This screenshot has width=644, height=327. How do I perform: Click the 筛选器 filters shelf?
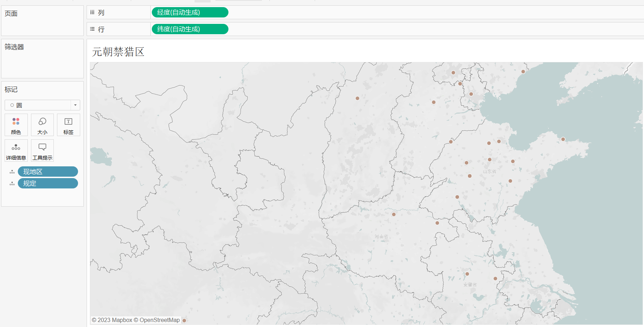tap(42, 59)
